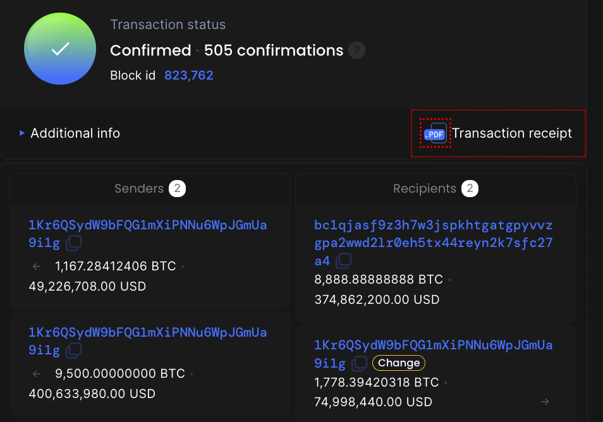This screenshot has height=422, width=603.
Task: Open Transaction receipt text link
Action: (x=512, y=133)
